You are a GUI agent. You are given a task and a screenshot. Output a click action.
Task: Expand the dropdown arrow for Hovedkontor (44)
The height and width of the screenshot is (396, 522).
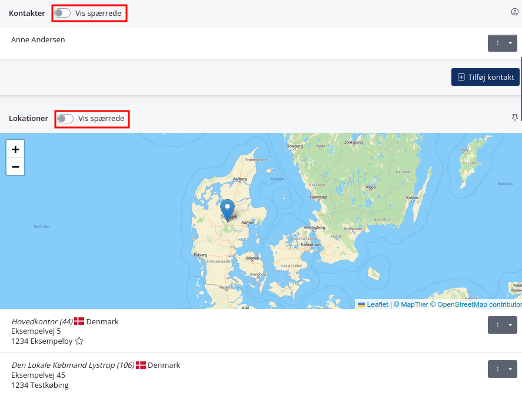click(510, 324)
